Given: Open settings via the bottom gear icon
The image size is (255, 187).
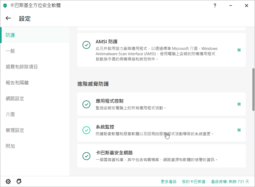Looking at the screenshot, I should click(8, 181).
